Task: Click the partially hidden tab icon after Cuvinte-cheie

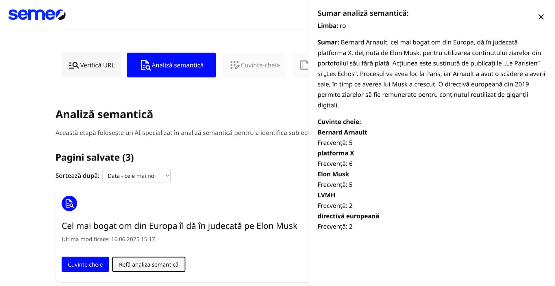Action: point(304,65)
